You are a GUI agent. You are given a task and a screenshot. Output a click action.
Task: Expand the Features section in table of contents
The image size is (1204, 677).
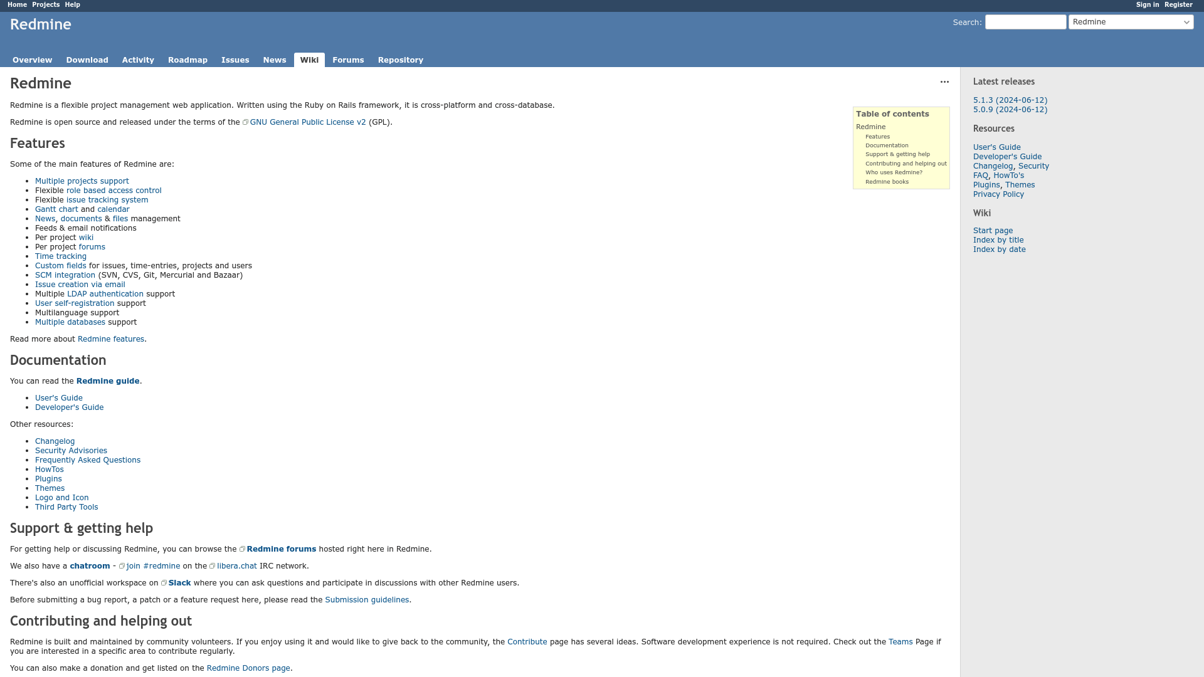tap(877, 137)
